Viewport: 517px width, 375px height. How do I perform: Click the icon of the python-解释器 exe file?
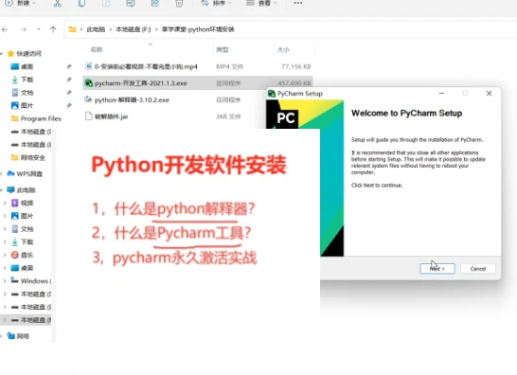pos(88,99)
